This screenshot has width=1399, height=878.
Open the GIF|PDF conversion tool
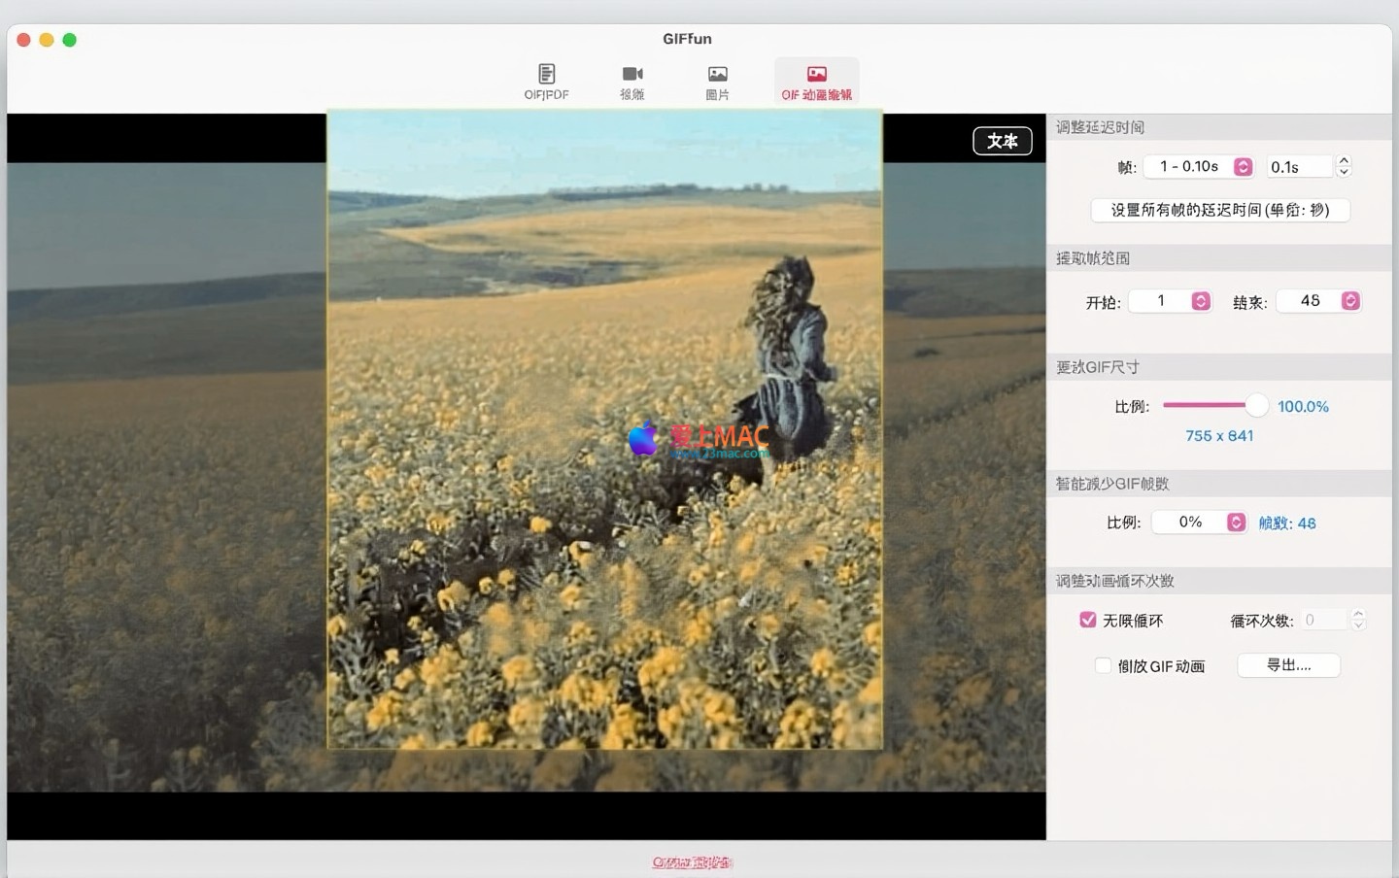pos(546,82)
